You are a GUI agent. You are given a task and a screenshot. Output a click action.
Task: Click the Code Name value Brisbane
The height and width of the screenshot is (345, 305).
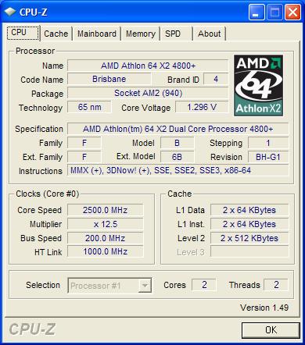click(109, 79)
